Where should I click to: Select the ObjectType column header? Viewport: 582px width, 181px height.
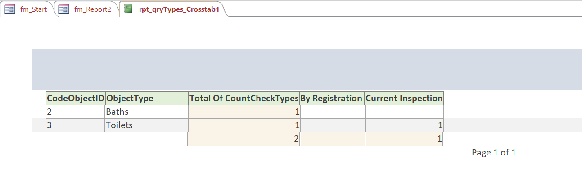click(x=146, y=98)
